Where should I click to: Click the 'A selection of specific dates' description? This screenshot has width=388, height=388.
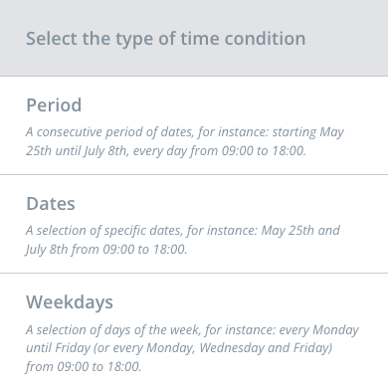coord(183,240)
